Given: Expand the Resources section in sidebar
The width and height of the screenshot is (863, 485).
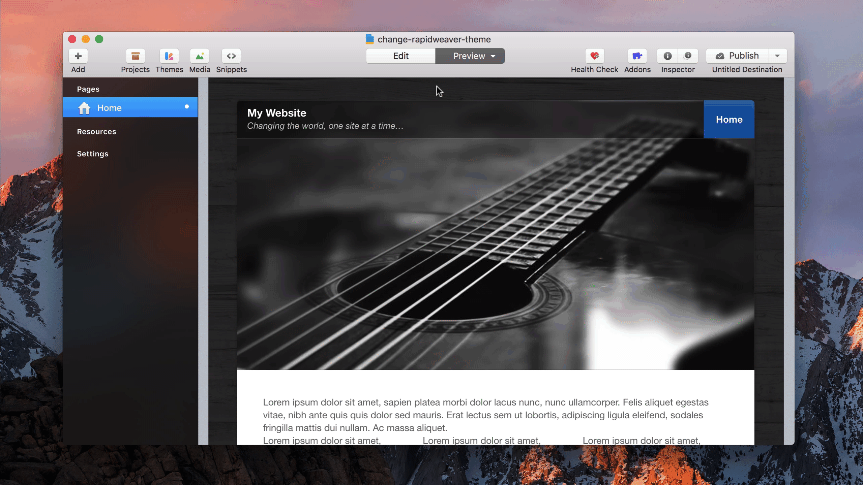Looking at the screenshot, I should [96, 132].
